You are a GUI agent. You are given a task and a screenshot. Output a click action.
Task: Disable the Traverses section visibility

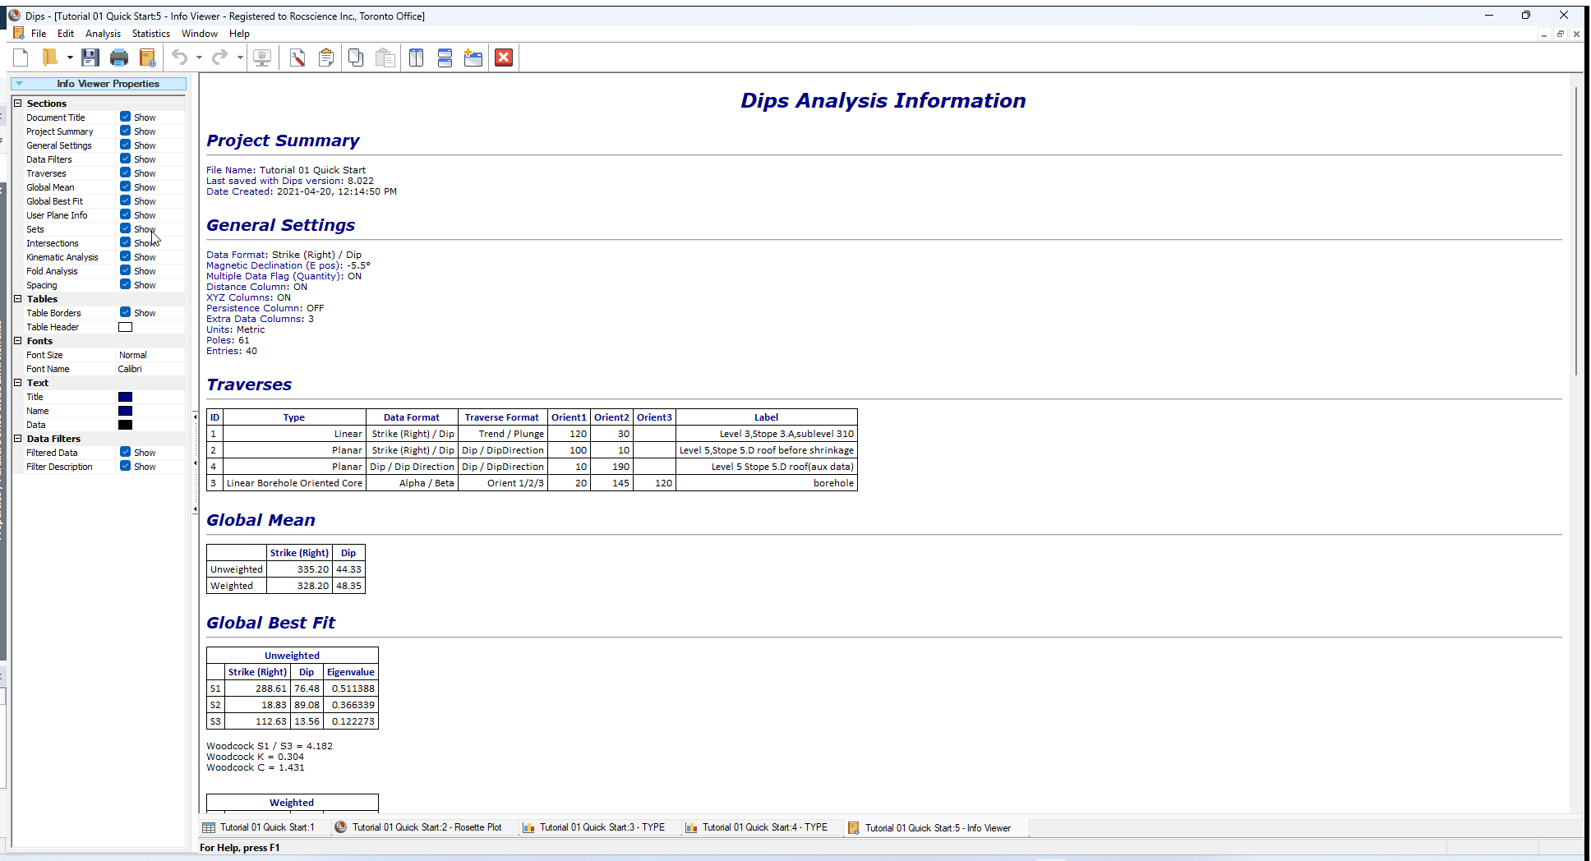coord(125,173)
